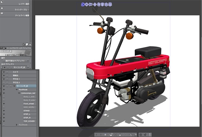Toggle lock checkbox on カメラ row
Image resolution: width=202 pixels, height=137 pixels.
point(7,72)
